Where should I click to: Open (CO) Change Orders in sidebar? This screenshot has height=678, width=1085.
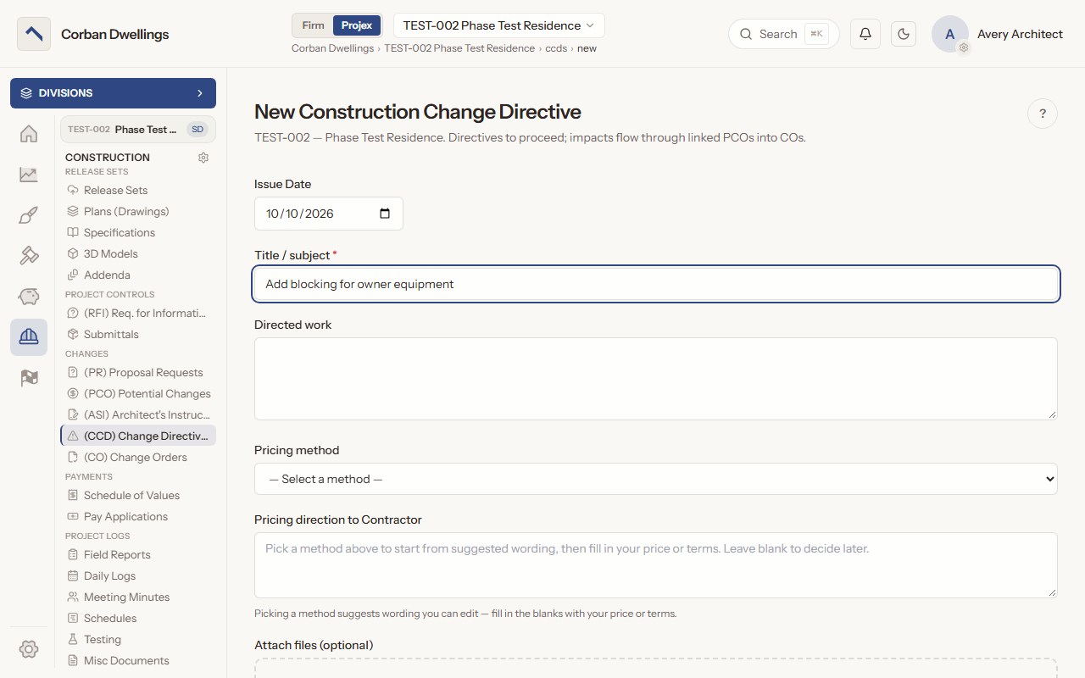pyautogui.click(x=138, y=458)
